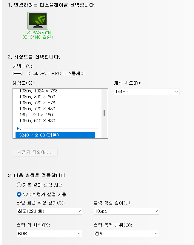Select the LS28AG700N monitor icon
The image size is (194, 245).
38,21
